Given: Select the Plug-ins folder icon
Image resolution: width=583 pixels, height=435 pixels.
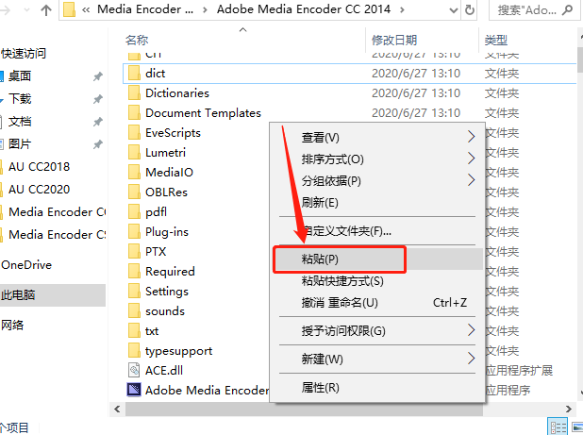Looking at the screenshot, I should coord(134,231).
